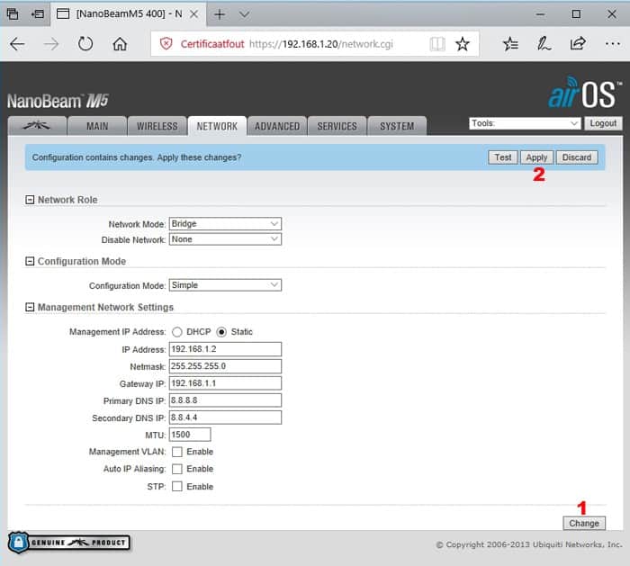The height and width of the screenshot is (566, 630).
Task: Open the Disable Network dropdown
Action: 225,239
